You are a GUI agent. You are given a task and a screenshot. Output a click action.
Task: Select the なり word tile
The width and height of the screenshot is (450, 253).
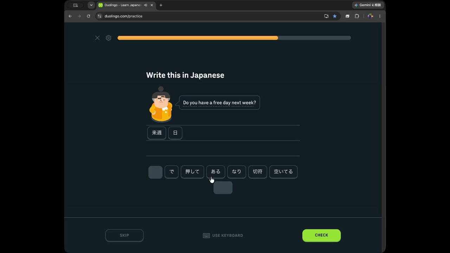(x=237, y=172)
